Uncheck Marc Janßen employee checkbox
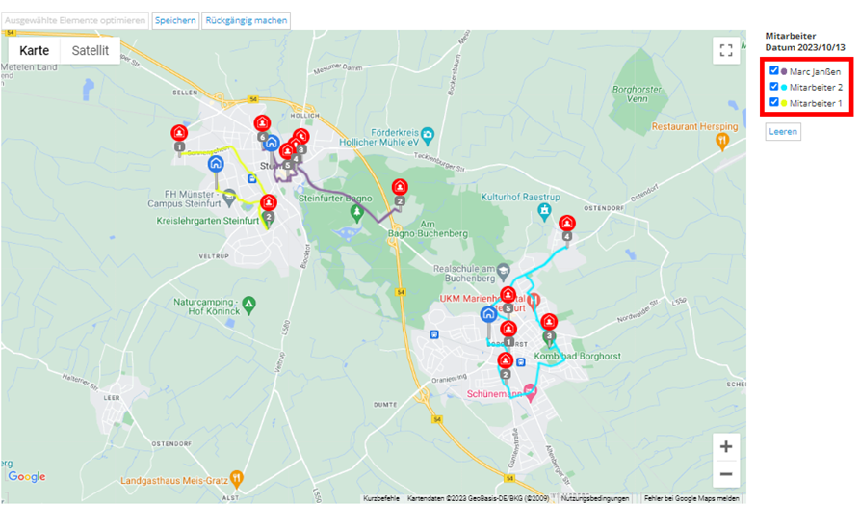Viewport: 860px width, 505px height. 774,70
